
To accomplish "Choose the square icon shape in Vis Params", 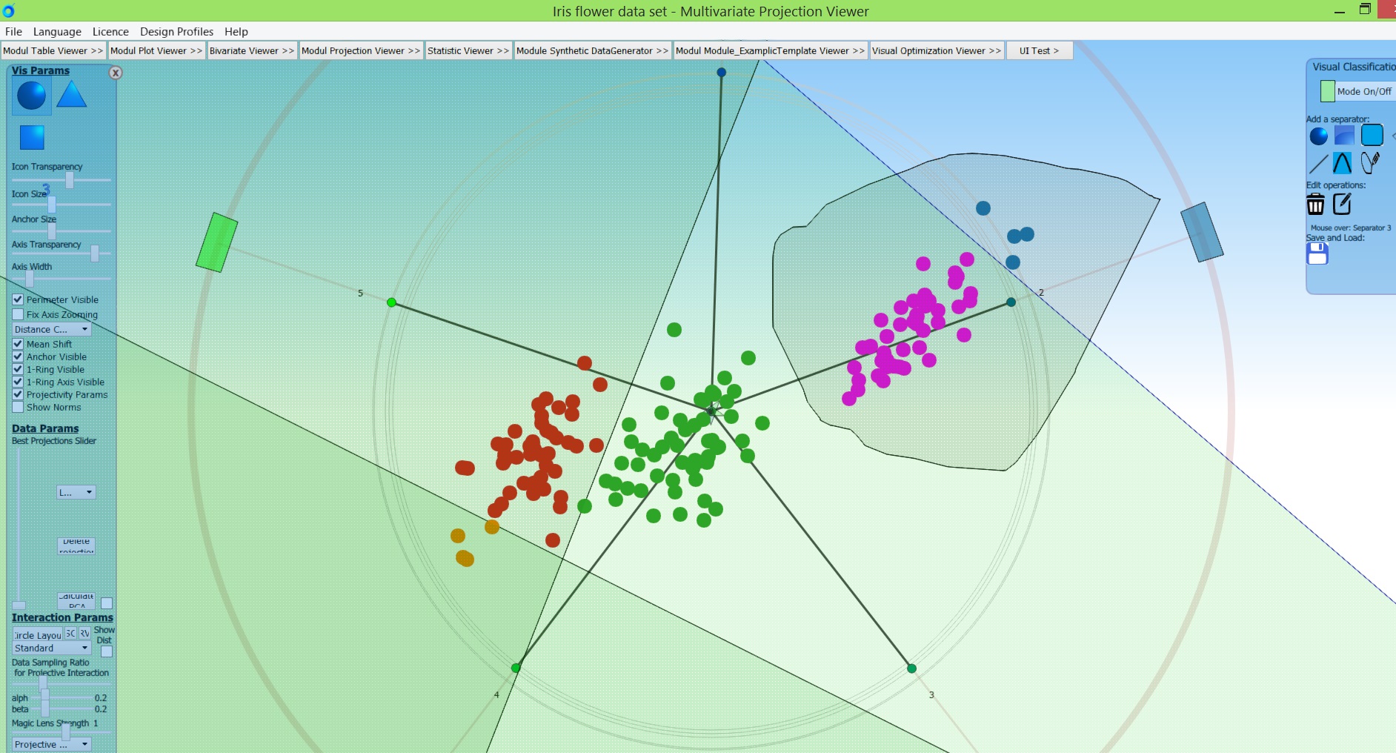I will click(32, 137).
